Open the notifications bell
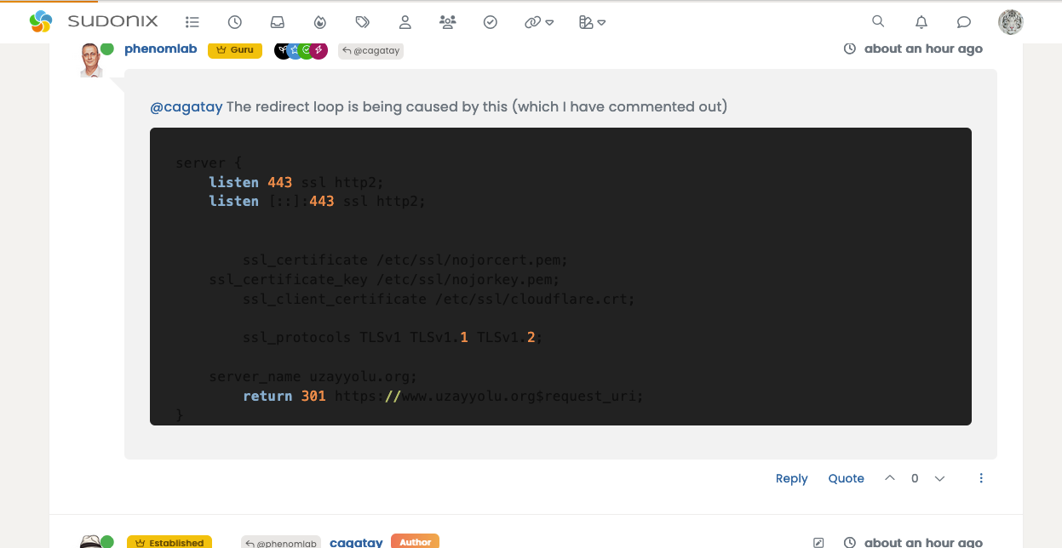The image size is (1062, 548). pos(921,23)
